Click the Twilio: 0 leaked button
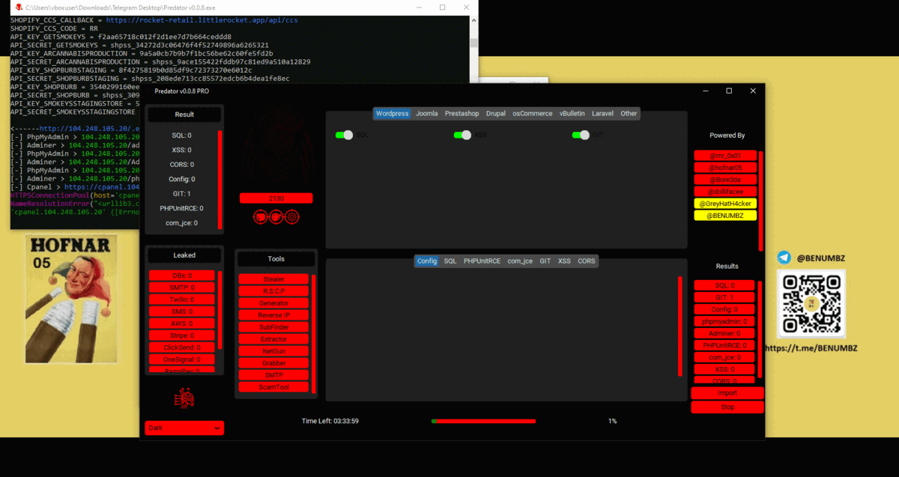 [182, 300]
